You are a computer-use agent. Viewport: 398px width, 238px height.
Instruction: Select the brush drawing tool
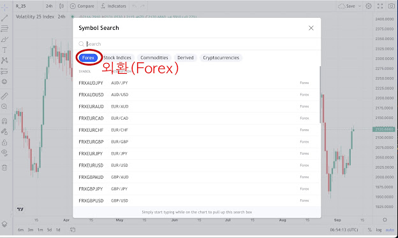4,39
